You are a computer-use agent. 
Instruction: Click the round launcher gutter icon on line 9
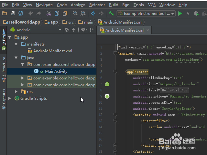[107, 96]
